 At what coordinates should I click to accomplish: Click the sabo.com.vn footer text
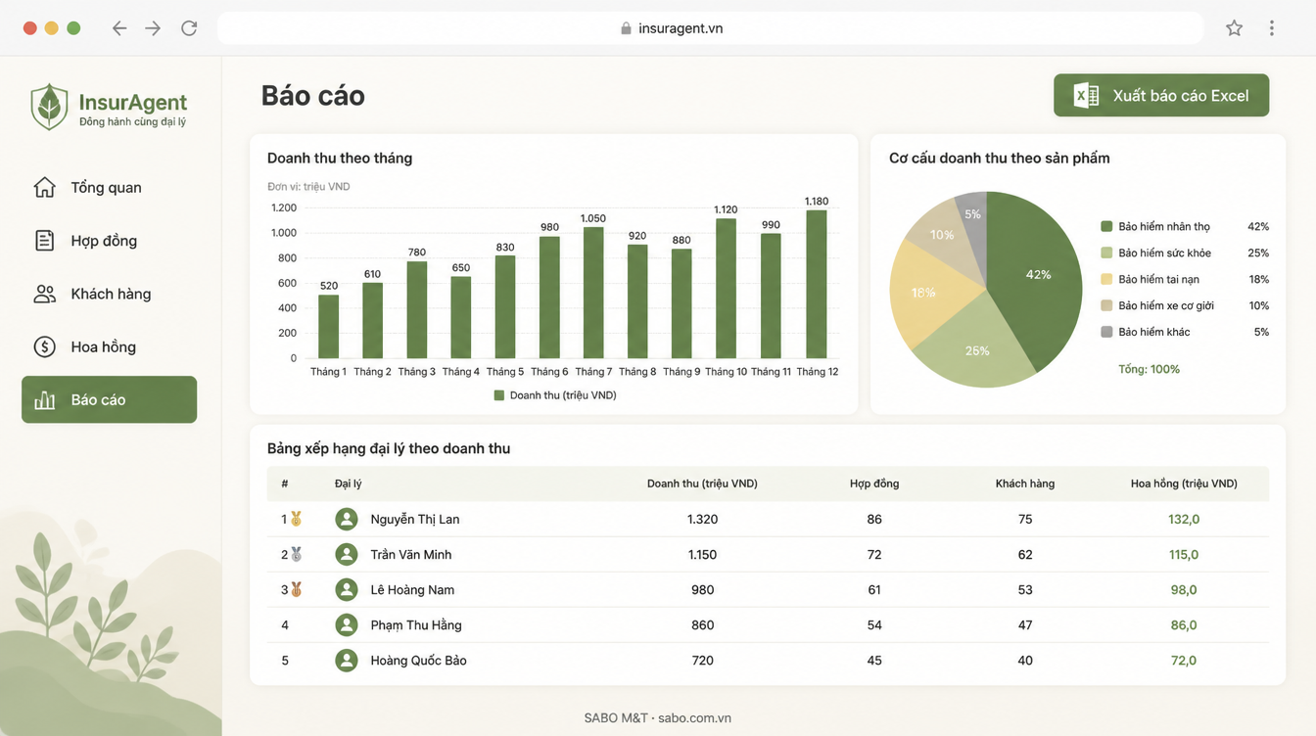pos(695,717)
